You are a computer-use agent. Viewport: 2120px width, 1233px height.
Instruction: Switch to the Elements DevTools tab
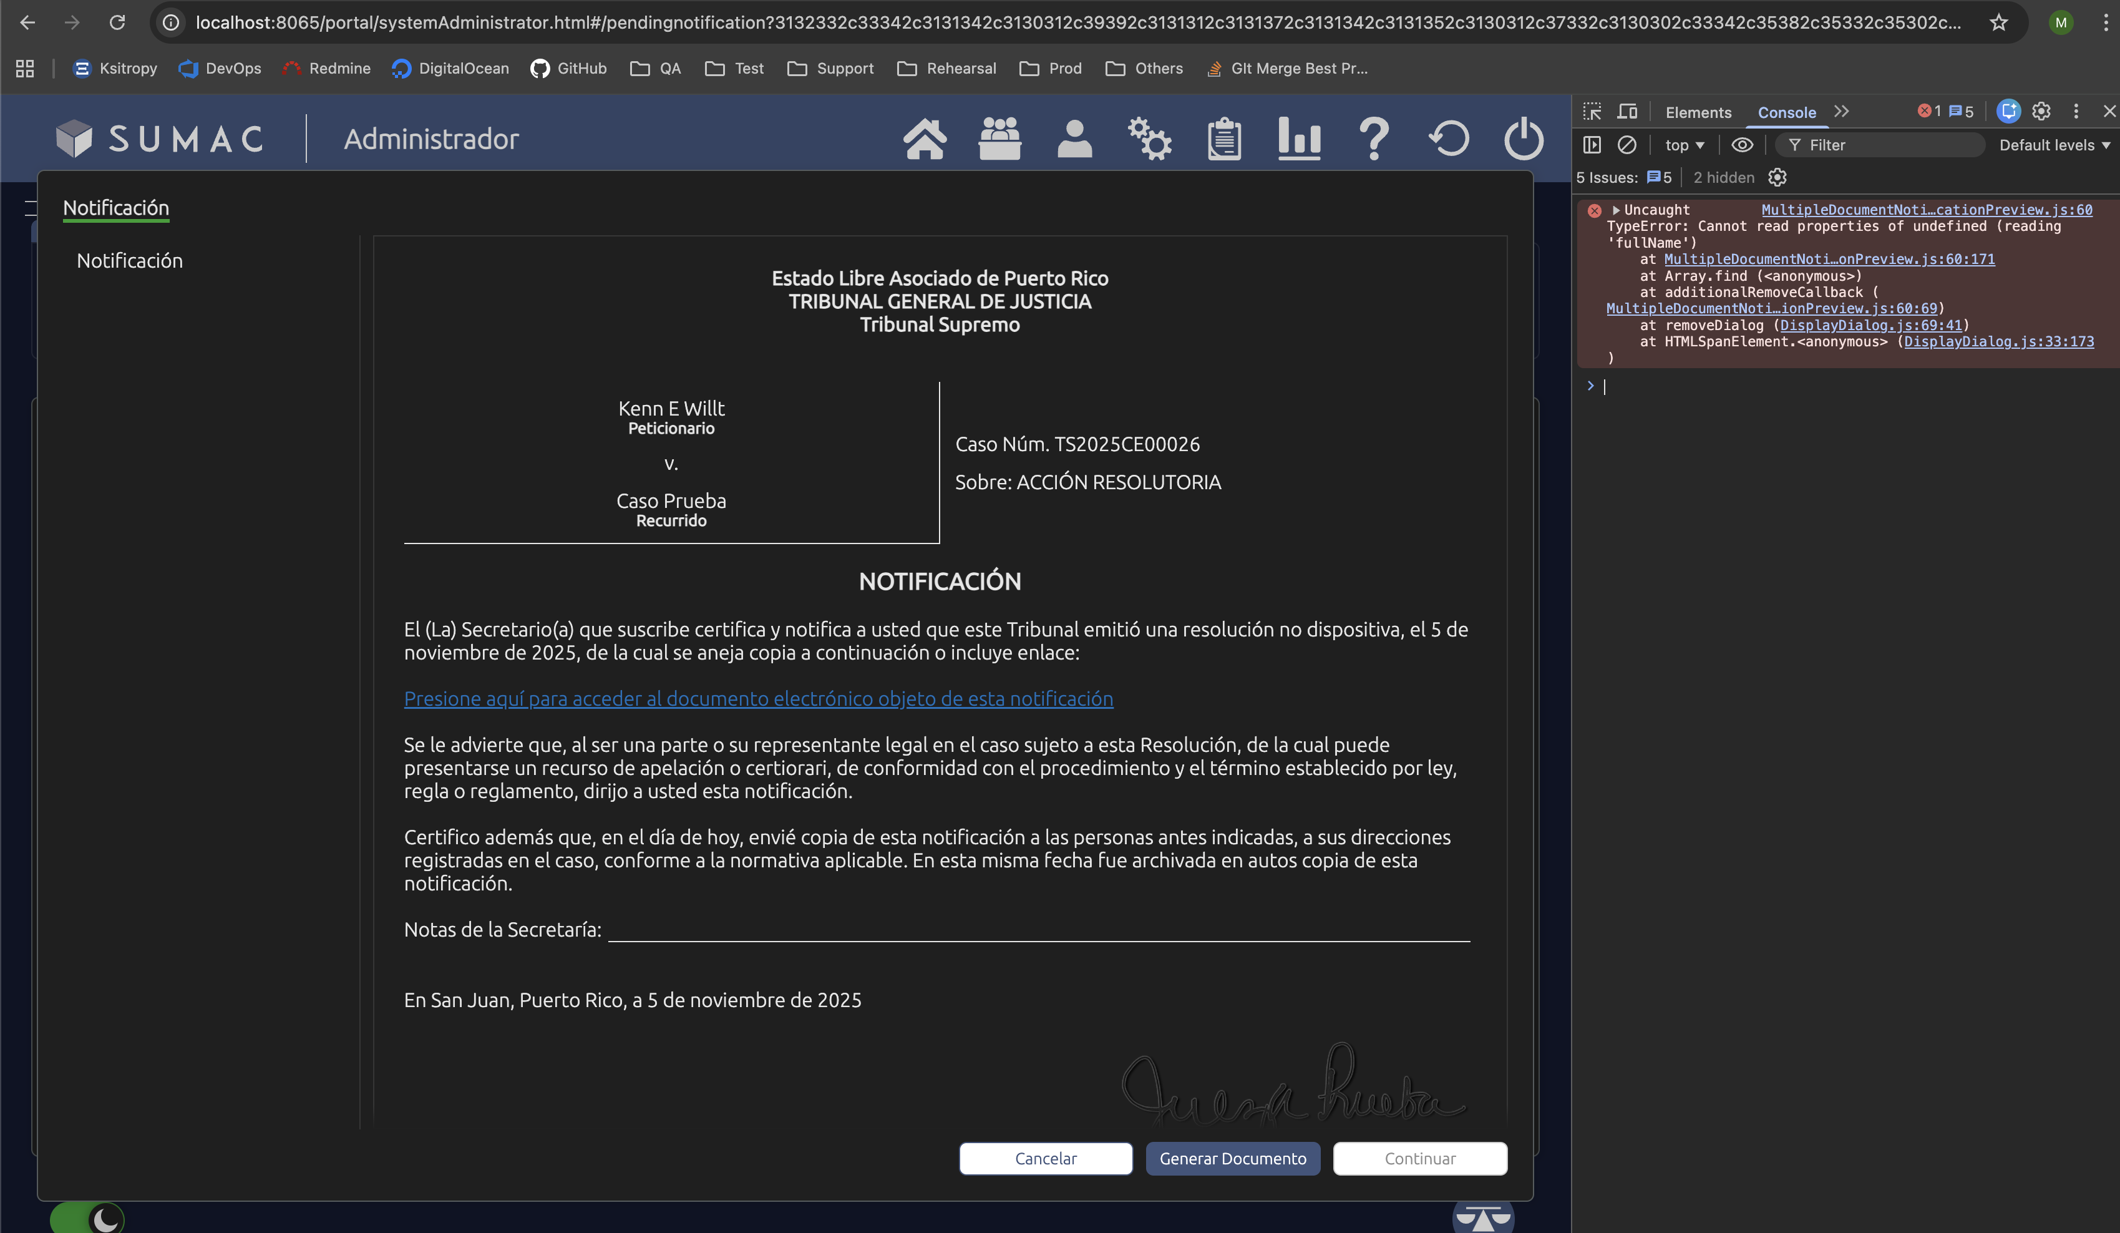click(1698, 112)
